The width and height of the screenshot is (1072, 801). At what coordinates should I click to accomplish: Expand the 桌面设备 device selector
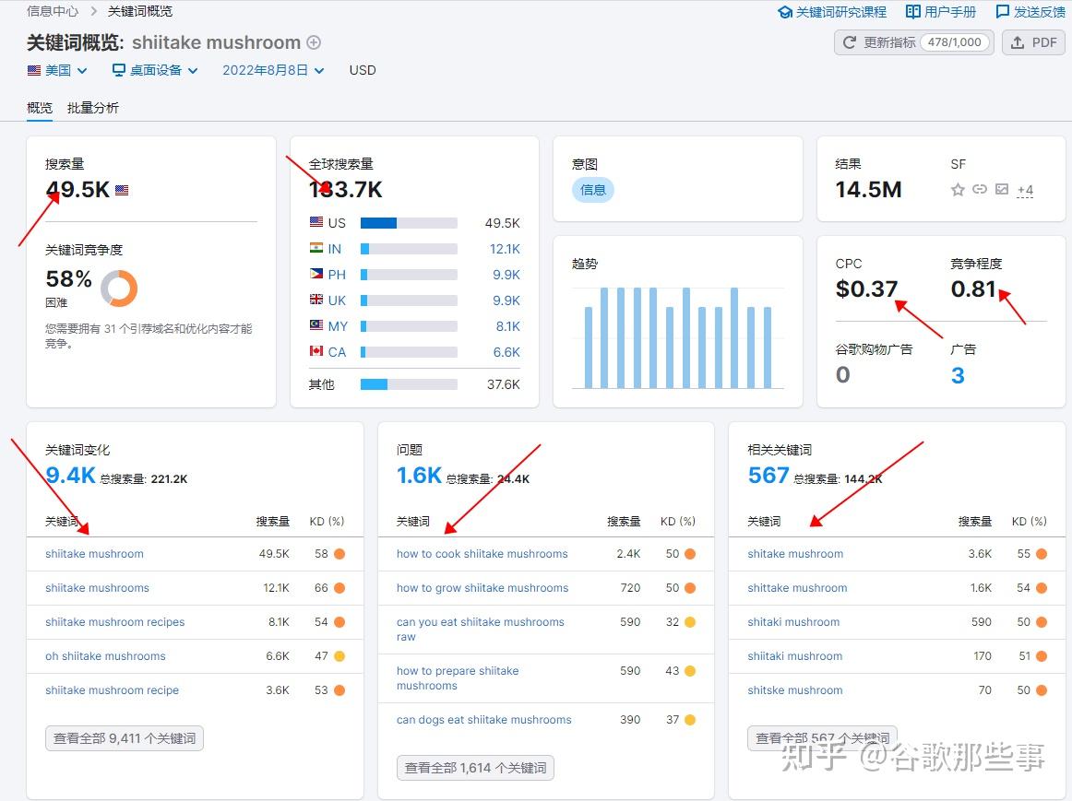click(x=155, y=70)
